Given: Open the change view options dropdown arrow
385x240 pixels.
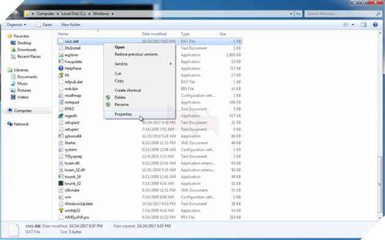Looking at the screenshot, I should pos(353,24).
